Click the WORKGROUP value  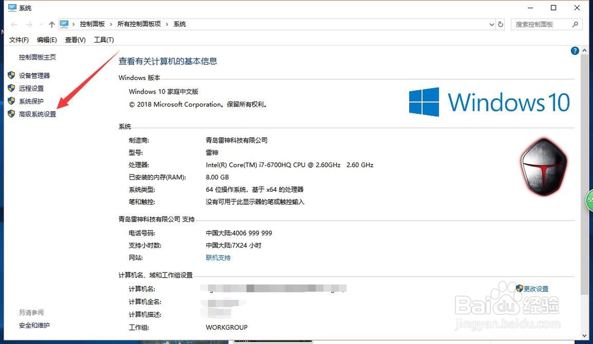[x=227, y=327]
